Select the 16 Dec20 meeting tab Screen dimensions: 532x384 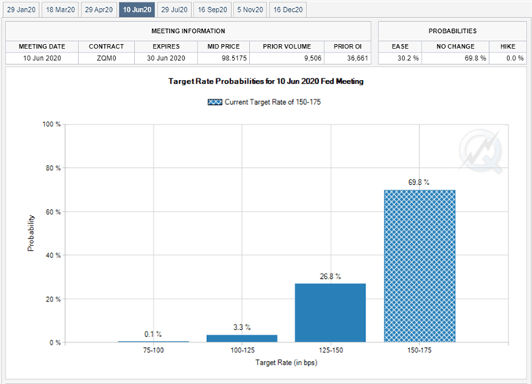(x=288, y=9)
